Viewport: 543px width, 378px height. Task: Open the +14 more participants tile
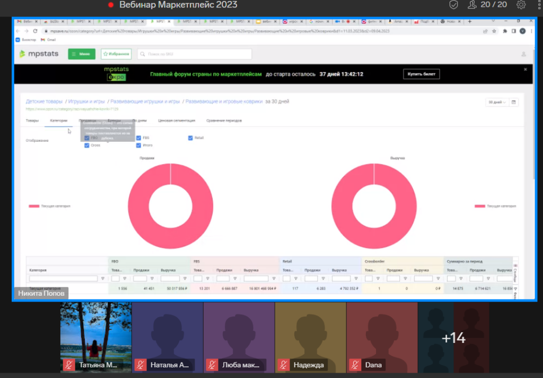click(x=454, y=338)
